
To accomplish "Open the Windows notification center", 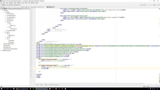I will pos(157,89).
